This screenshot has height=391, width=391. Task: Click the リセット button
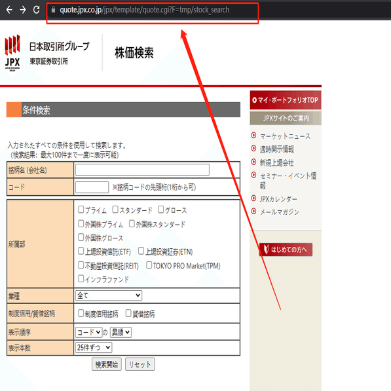pyautogui.click(x=140, y=364)
